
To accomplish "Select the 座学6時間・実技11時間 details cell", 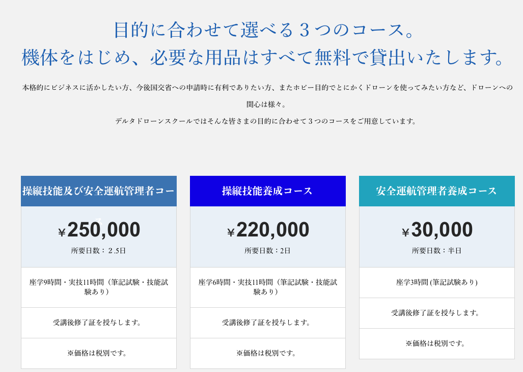I will coord(267,287).
